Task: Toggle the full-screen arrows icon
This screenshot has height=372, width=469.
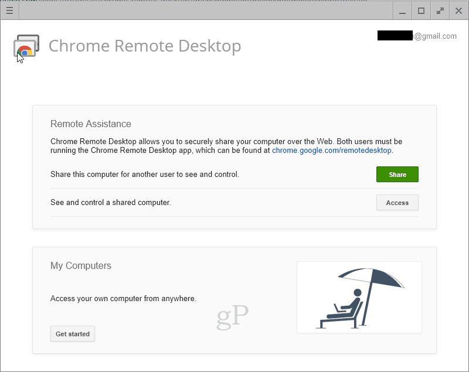Action: click(x=440, y=11)
